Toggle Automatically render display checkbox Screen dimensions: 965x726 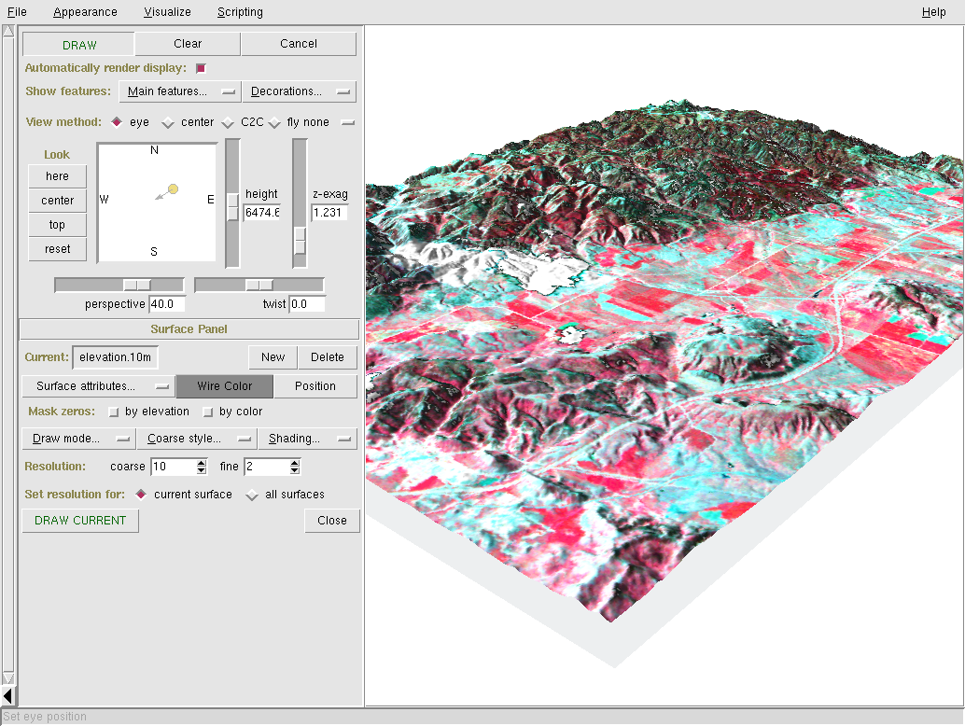201,68
